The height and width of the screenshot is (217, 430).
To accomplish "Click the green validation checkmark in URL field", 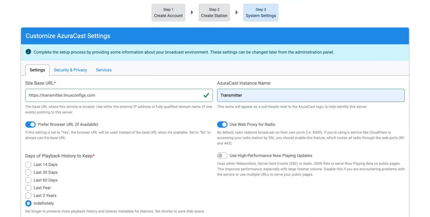I will pos(206,95).
